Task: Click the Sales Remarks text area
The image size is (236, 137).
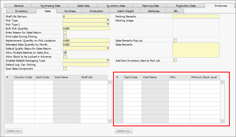Action: point(196,50)
